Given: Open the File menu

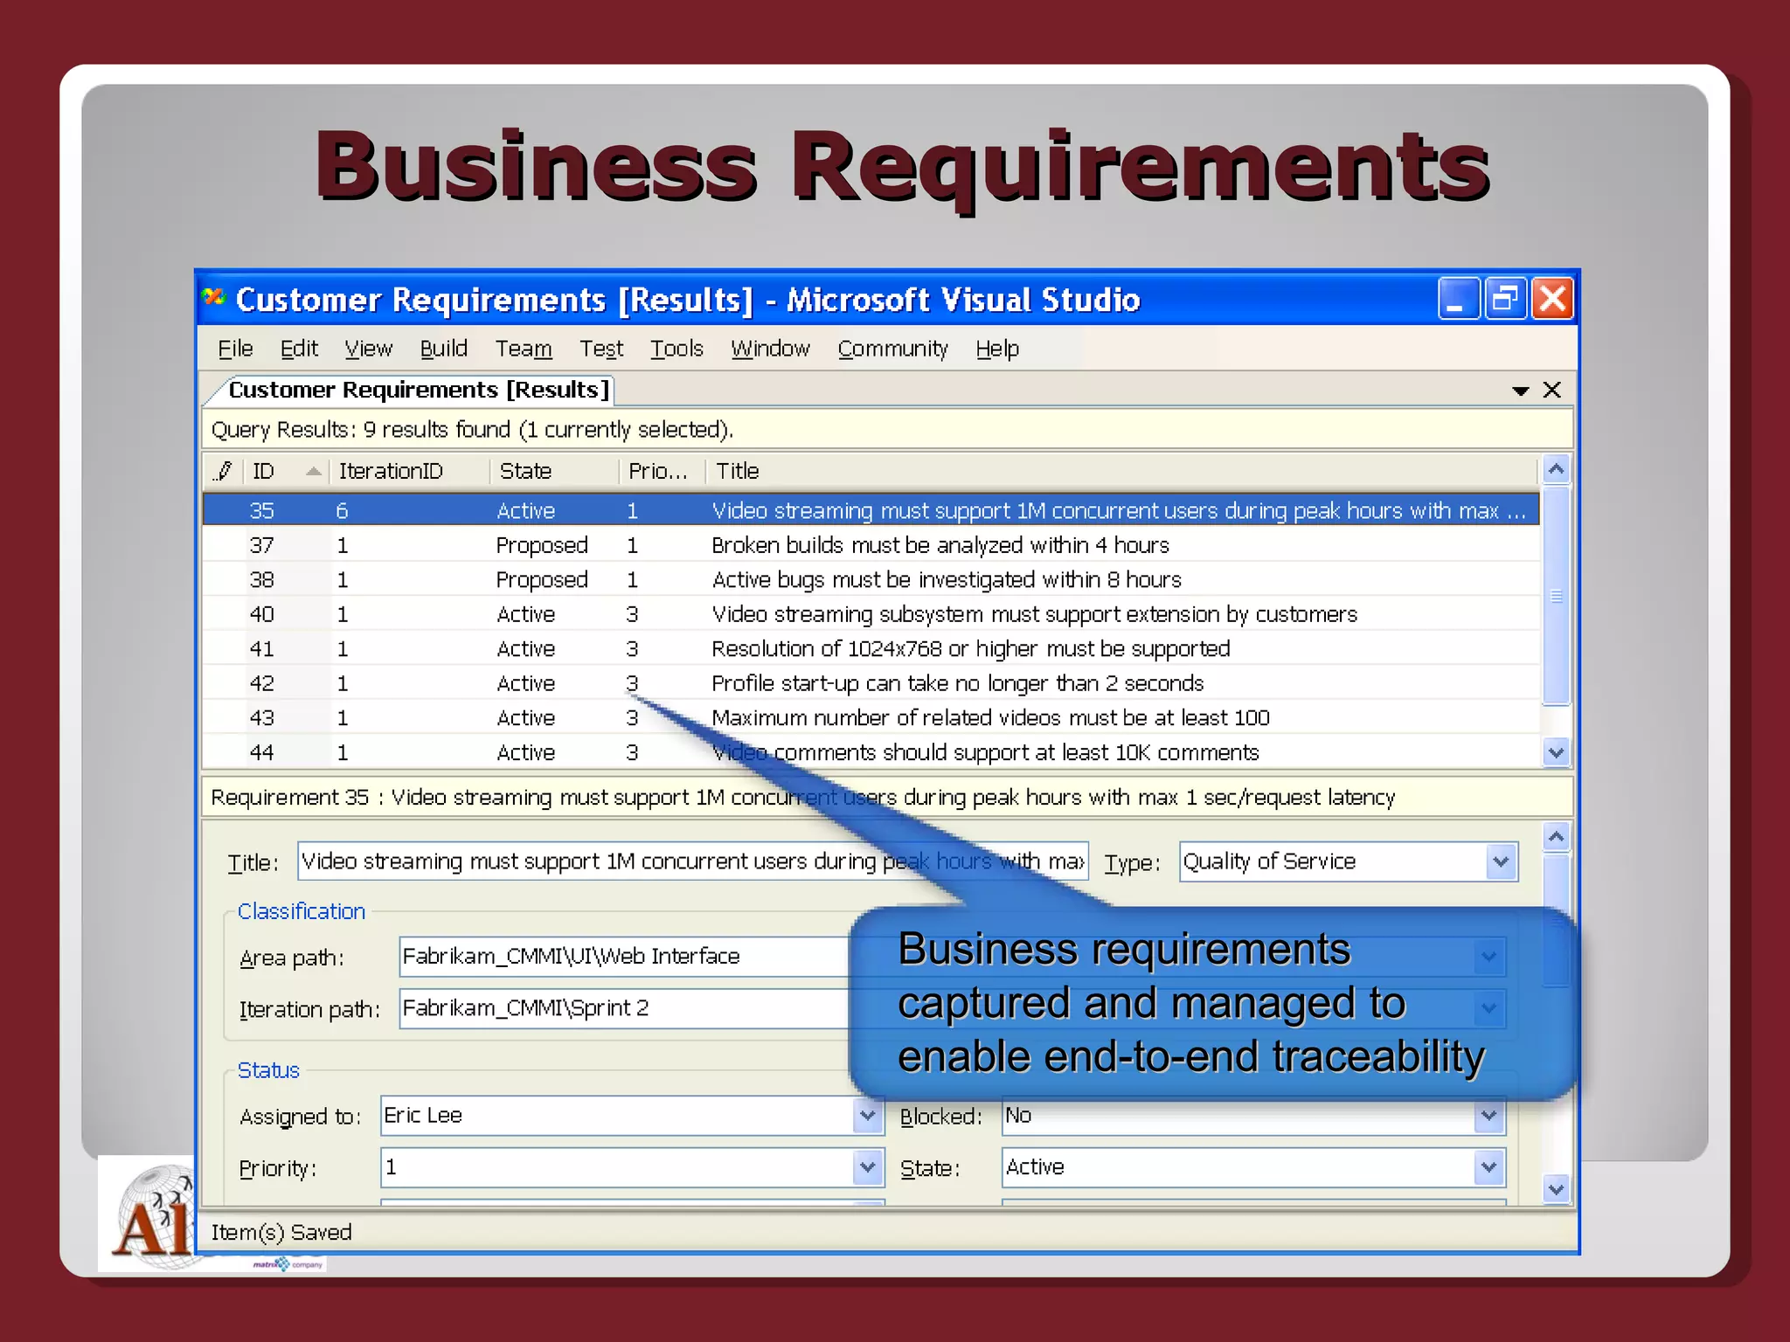Looking at the screenshot, I should click(235, 349).
